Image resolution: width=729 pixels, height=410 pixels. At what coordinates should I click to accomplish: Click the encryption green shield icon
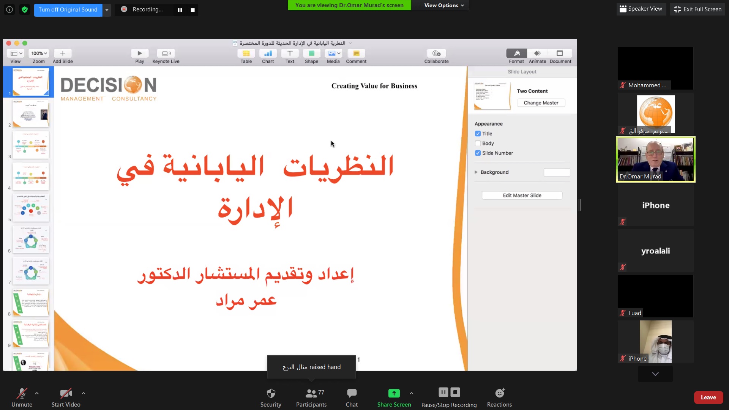25,9
